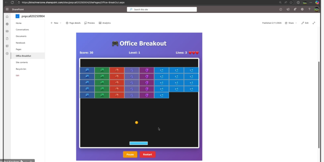Click the 'Published 2/11/2026' text

272,23
